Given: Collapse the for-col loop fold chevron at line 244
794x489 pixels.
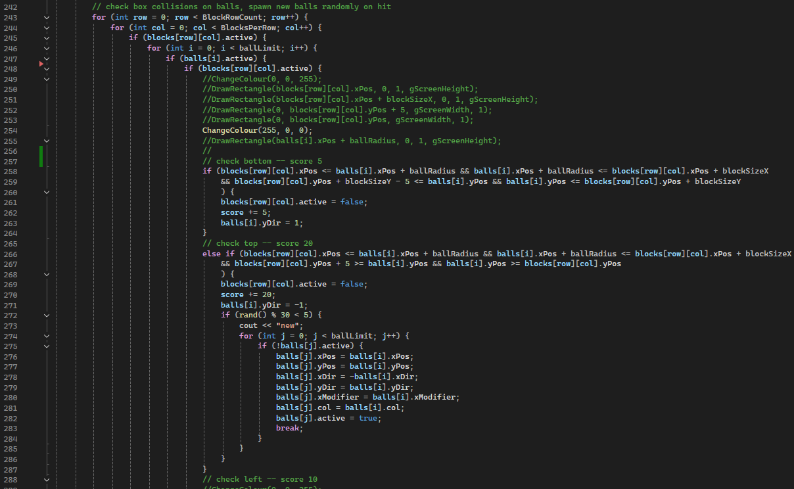Looking at the screenshot, I should coord(47,28).
